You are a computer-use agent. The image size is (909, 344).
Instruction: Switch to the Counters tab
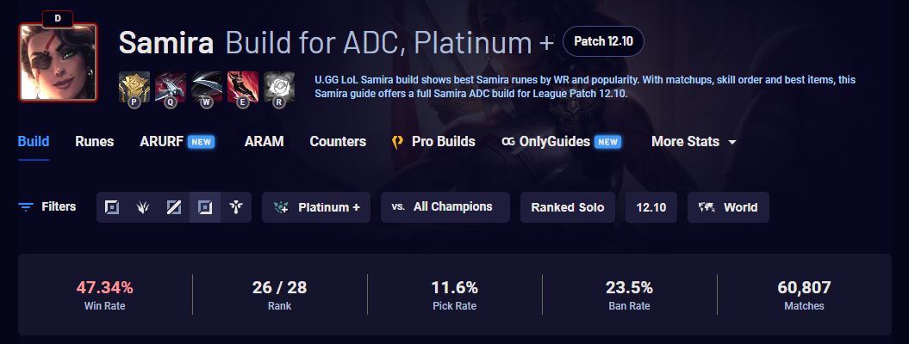tap(338, 142)
